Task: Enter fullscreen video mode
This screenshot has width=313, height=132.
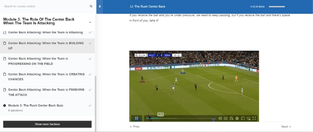Action: tap(254, 118)
